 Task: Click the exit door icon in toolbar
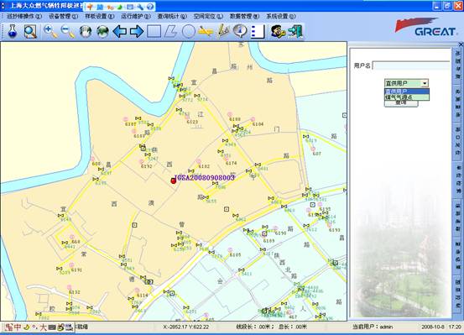(295, 31)
